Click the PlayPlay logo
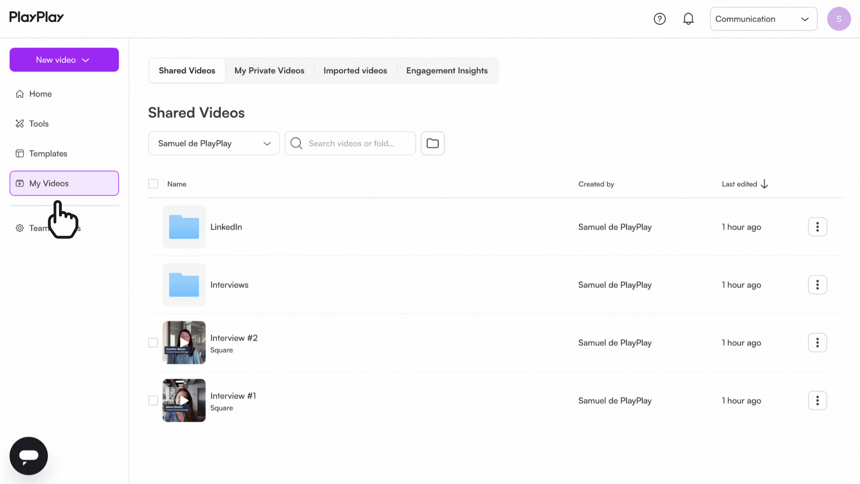Image resolution: width=860 pixels, height=484 pixels. [x=37, y=17]
